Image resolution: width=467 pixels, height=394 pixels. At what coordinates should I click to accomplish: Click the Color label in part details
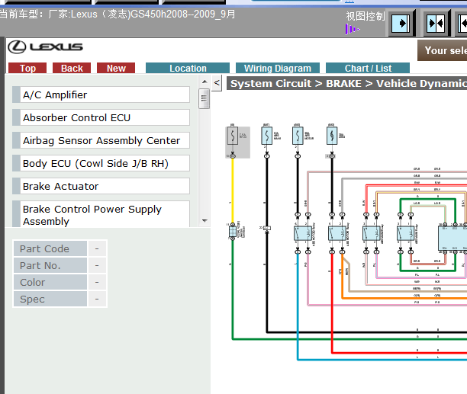[x=50, y=282]
